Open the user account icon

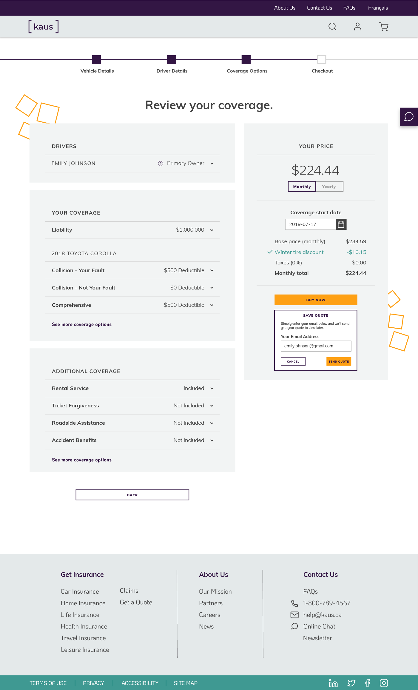357,27
